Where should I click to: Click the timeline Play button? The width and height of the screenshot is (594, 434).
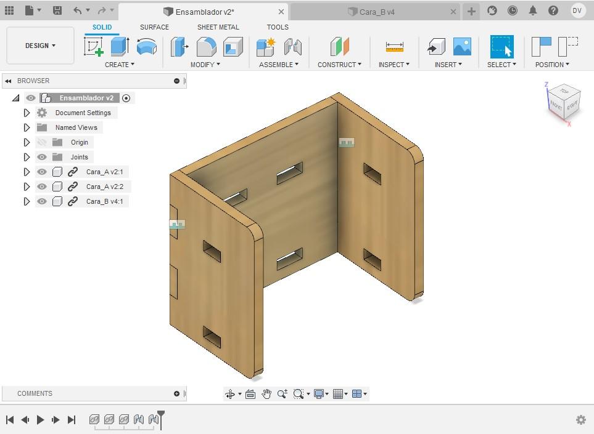pyautogui.click(x=41, y=420)
